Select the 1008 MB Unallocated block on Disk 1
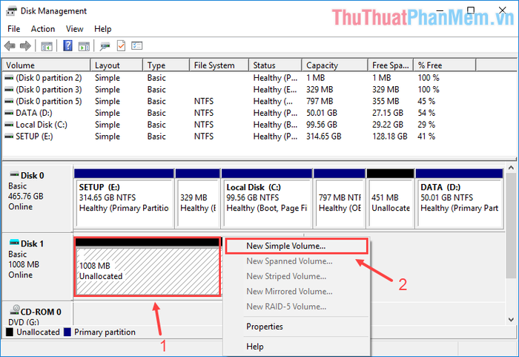Image resolution: width=519 pixels, height=357 pixels. (148, 267)
